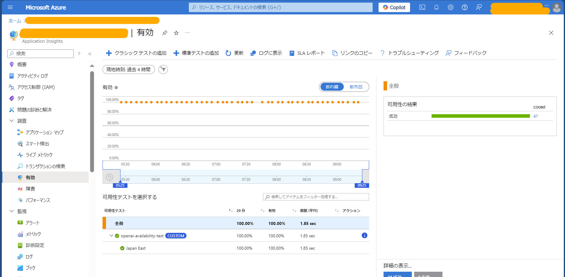Image resolution: width=565 pixels, height=277 pixels.
Task: Open Cloud Shell from the top bar
Action: pos(422,7)
